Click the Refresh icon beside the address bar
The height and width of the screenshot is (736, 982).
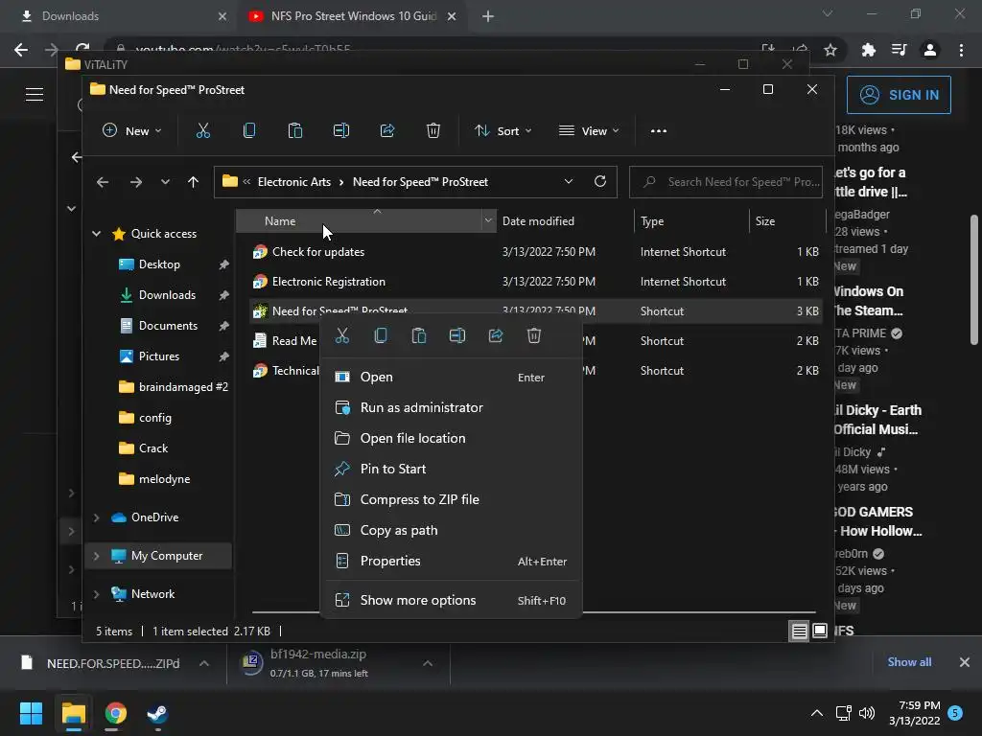click(x=600, y=181)
